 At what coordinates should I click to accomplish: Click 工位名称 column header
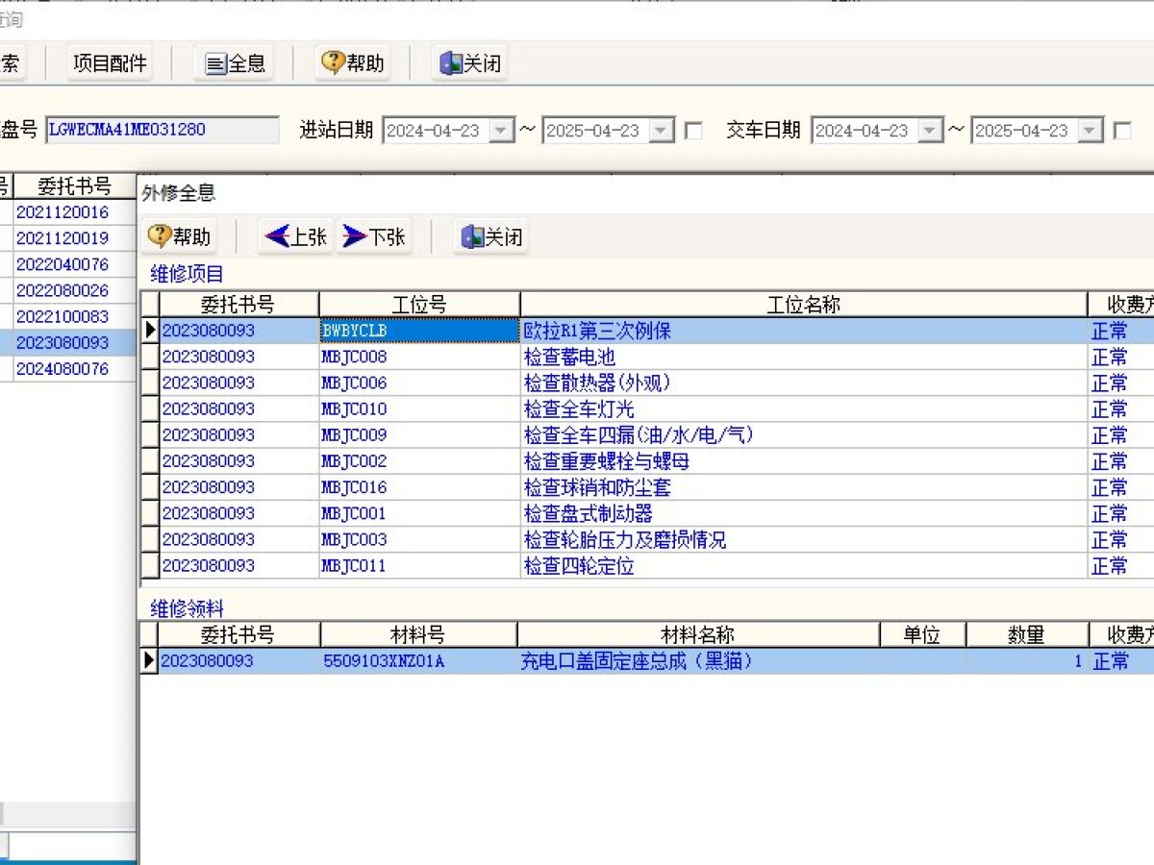coord(804,305)
